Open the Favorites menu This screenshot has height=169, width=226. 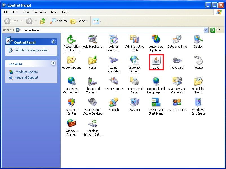(40, 12)
